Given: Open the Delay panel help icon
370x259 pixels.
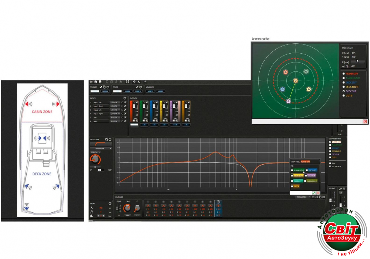Looking at the screenshot, I should [x=110, y=203].
